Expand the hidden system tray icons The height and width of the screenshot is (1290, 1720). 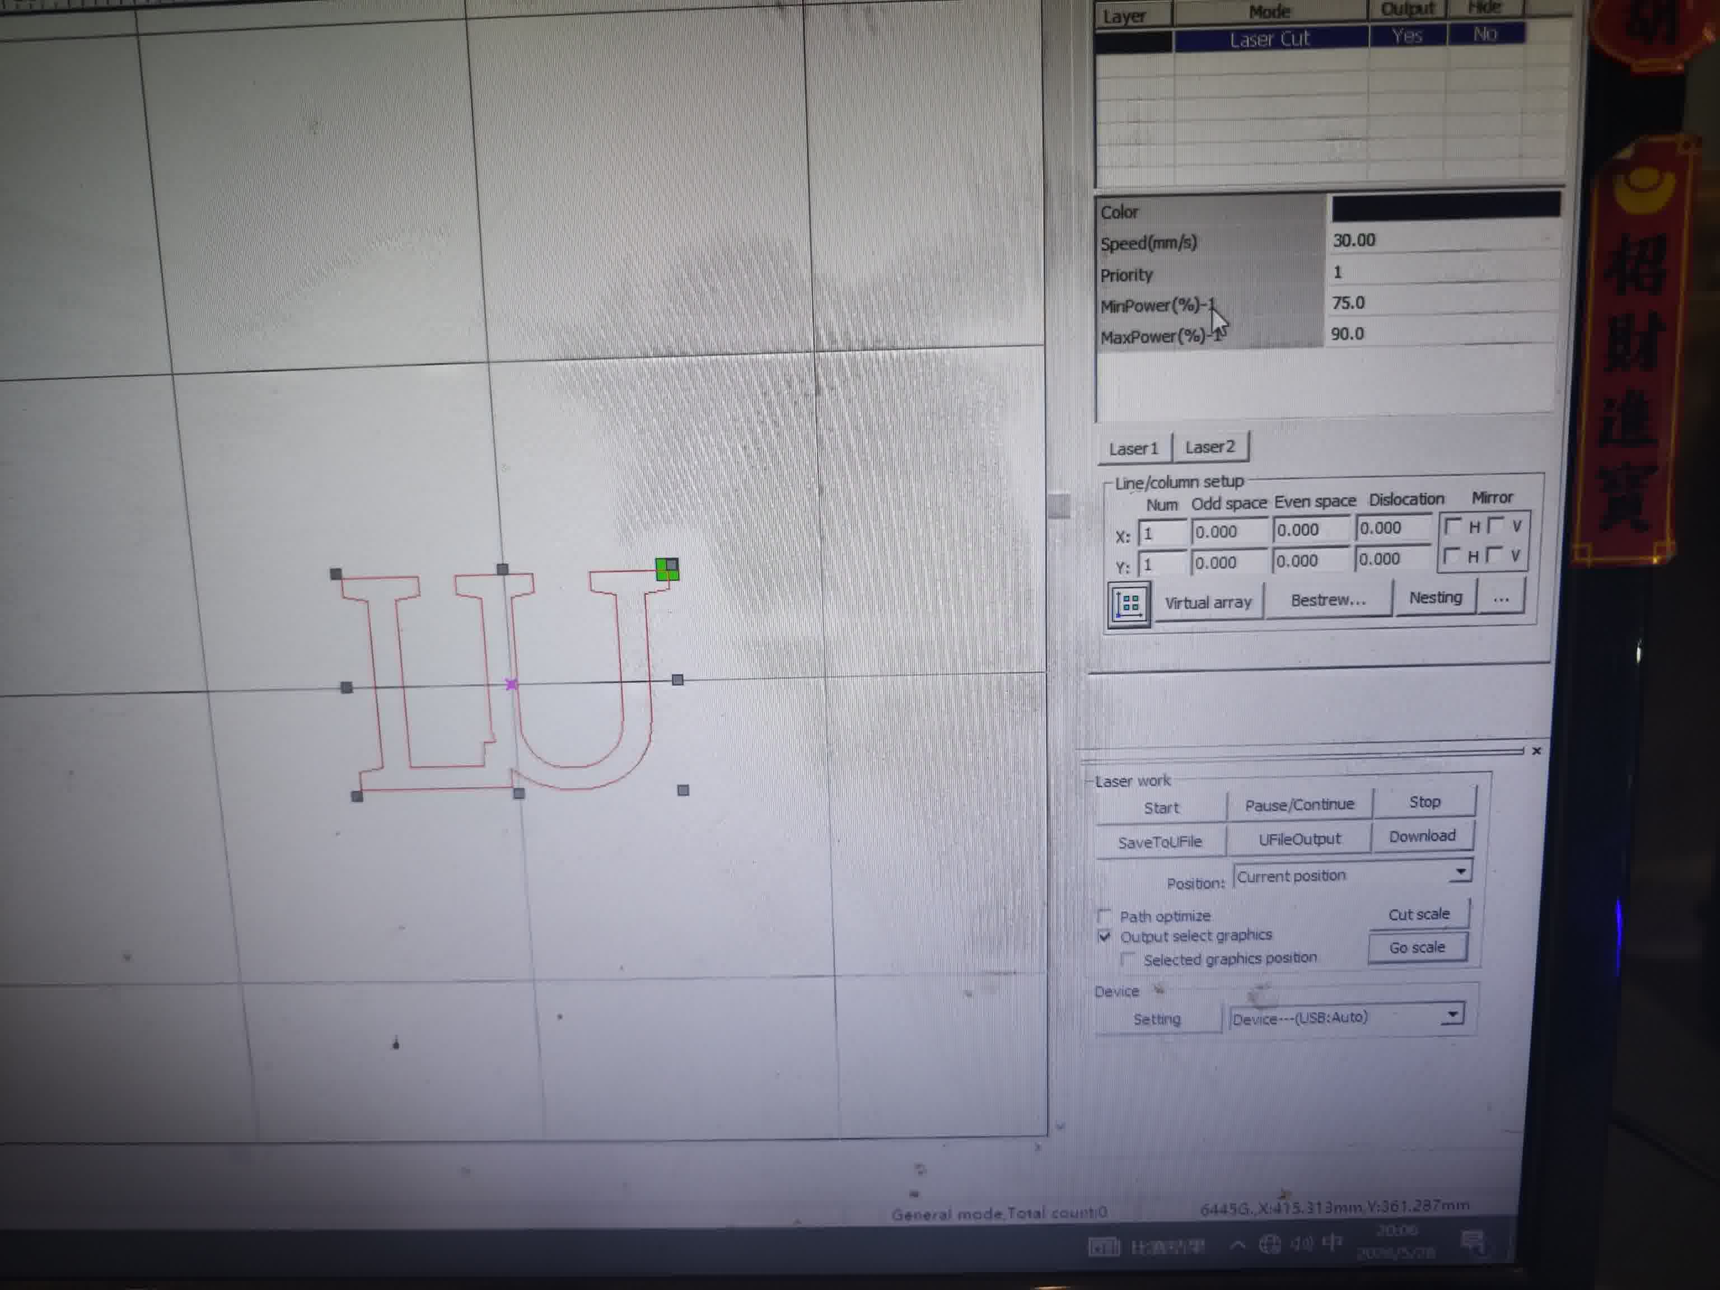1237,1246
